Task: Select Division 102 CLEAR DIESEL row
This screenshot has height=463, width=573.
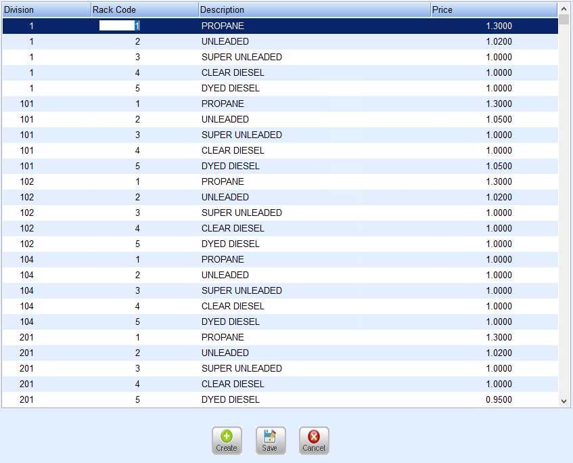Action: click(x=280, y=228)
